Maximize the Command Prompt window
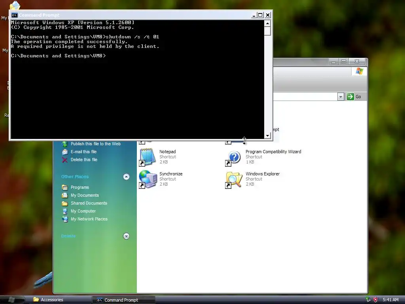 [x=260, y=15]
